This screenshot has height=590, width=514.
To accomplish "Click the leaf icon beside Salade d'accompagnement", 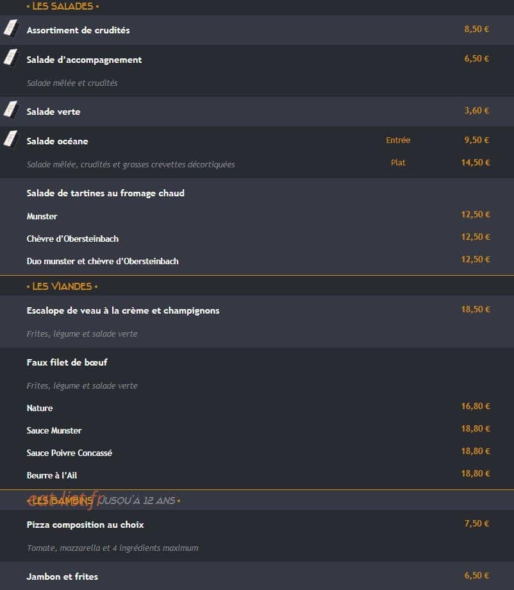I will (11, 58).
